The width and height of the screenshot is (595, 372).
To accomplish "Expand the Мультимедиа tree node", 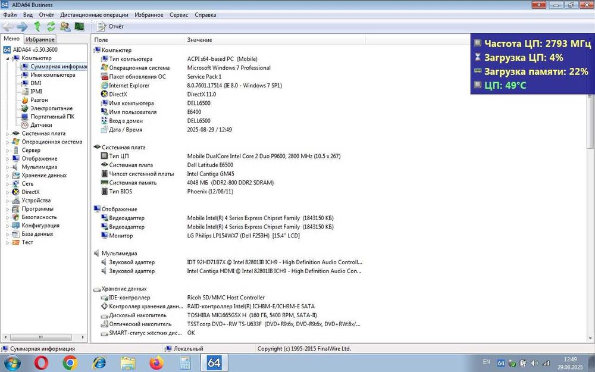I will pos(8,167).
